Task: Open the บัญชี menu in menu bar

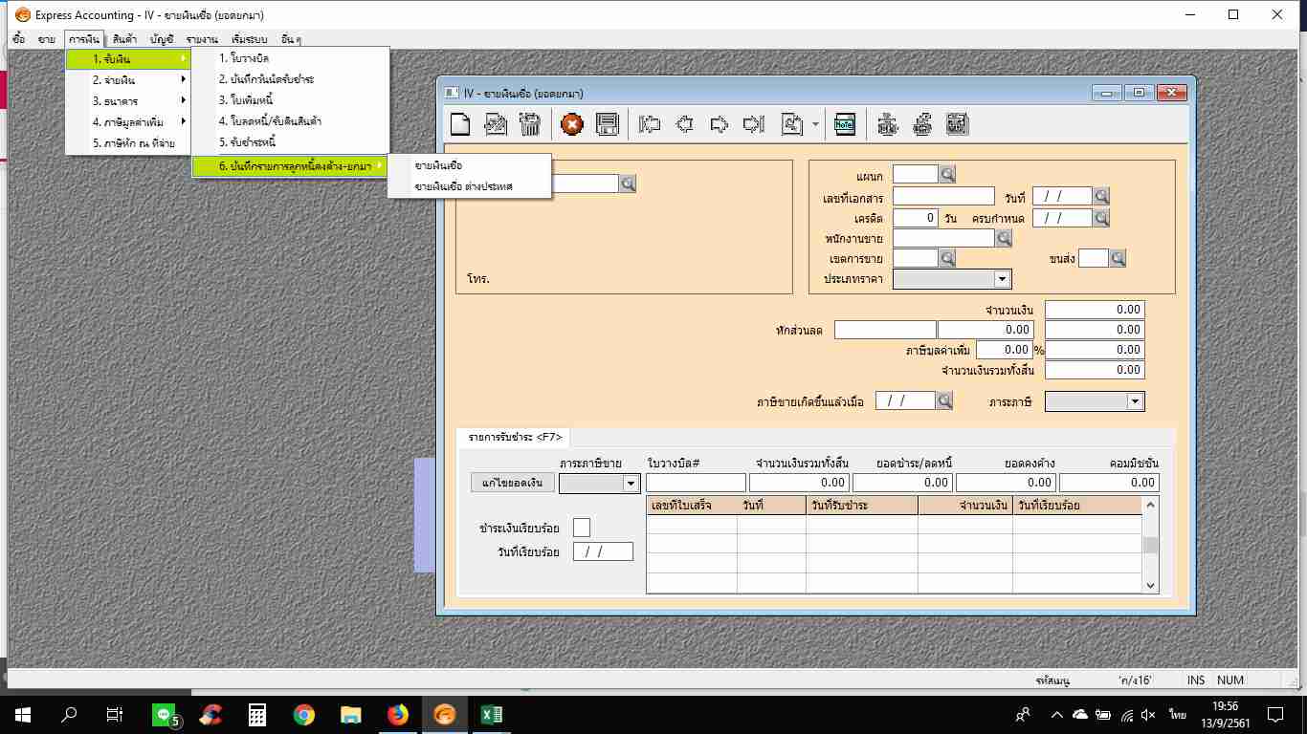Action: tap(162, 39)
